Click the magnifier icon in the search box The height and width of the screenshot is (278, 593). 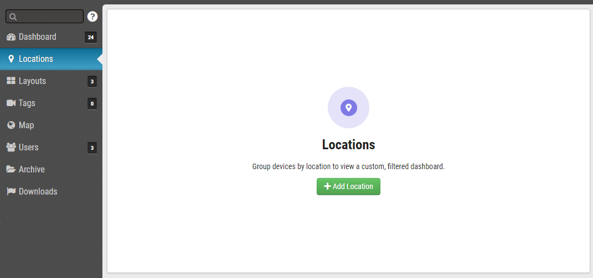[13, 17]
